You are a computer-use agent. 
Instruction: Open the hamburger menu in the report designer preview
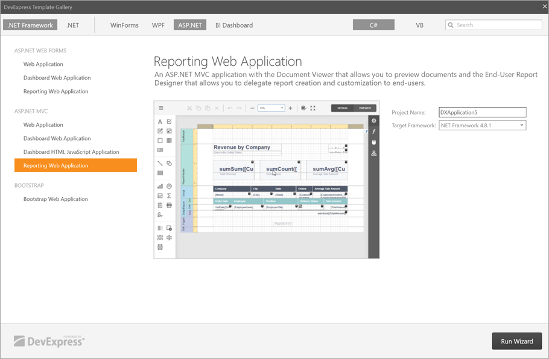[x=161, y=108]
